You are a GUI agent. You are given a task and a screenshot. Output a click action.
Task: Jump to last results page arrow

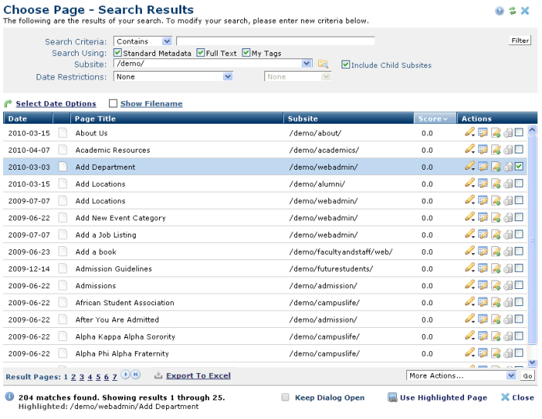[x=136, y=375]
